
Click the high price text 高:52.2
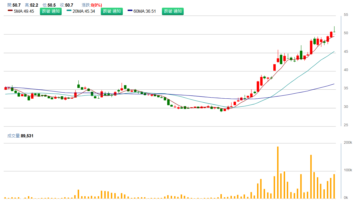click(31, 5)
